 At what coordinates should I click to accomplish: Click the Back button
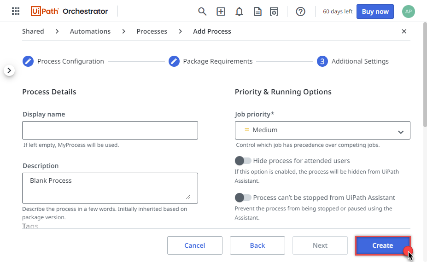coord(257,245)
